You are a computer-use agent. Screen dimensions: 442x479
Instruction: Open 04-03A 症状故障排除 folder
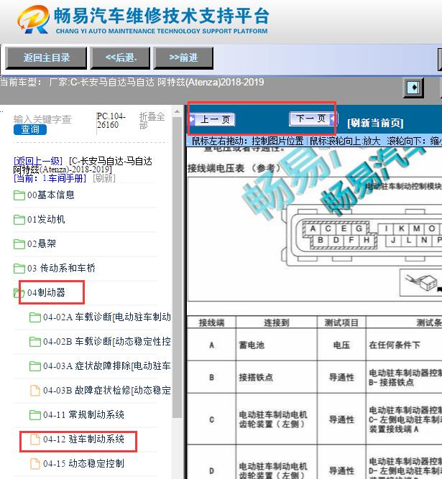tap(106, 366)
